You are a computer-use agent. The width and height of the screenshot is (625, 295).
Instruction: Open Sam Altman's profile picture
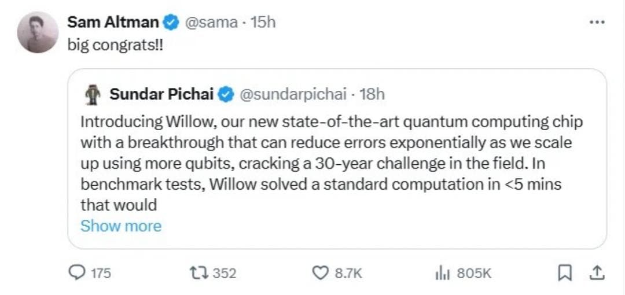38,32
